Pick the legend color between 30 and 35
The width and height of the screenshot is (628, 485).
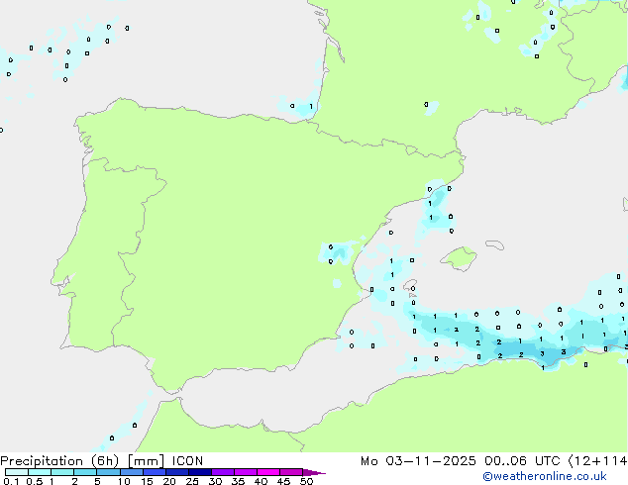(x=223, y=472)
